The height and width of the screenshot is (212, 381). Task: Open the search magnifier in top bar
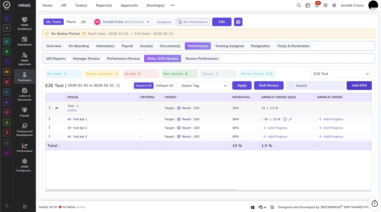299,5
